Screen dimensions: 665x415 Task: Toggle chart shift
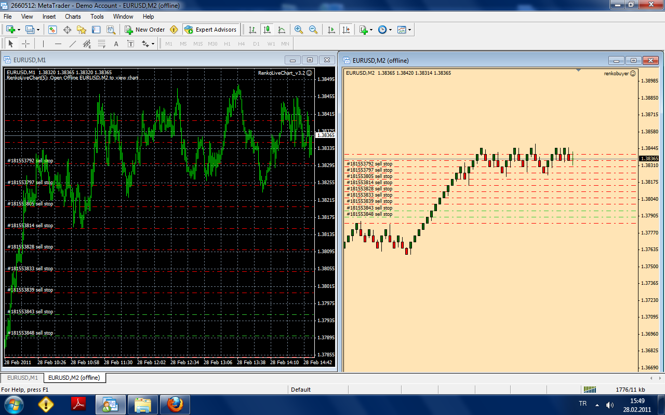pyautogui.click(x=346, y=30)
